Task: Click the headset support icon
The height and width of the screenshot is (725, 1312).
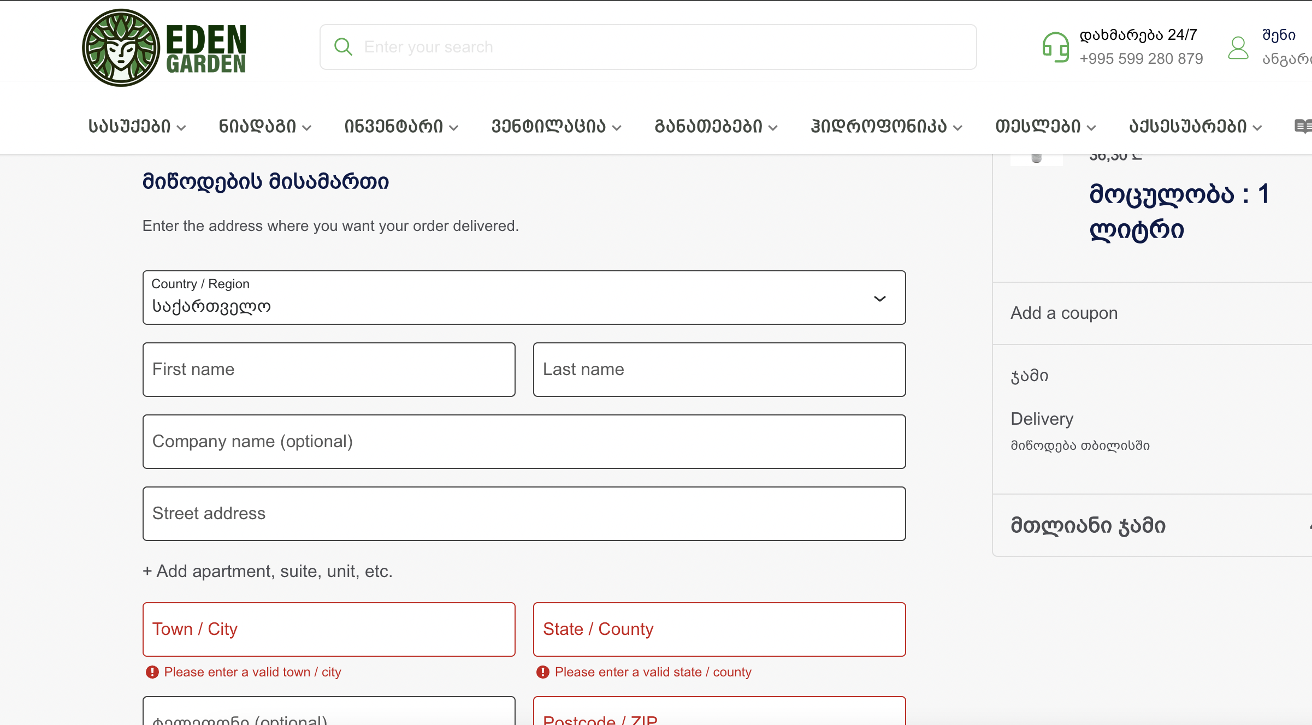Action: click(1055, 47)
